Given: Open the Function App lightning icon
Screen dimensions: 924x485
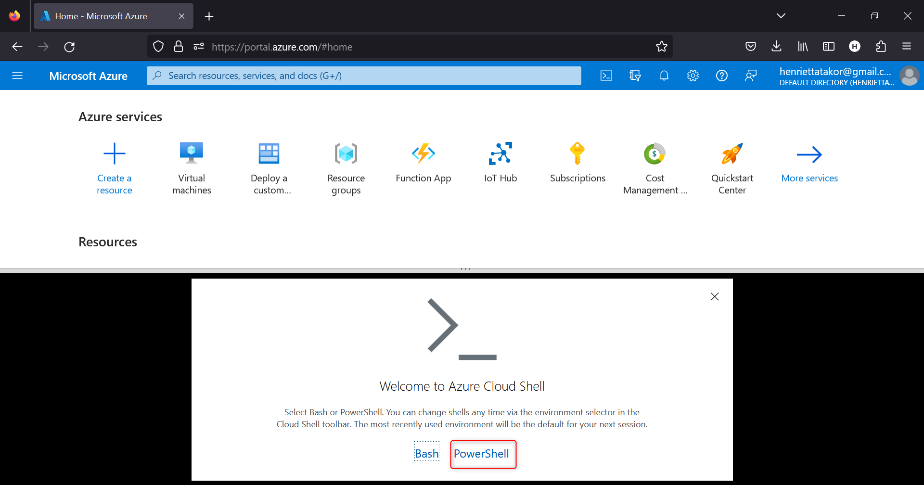Looking at the screenshot, I should tap(423, 153).
